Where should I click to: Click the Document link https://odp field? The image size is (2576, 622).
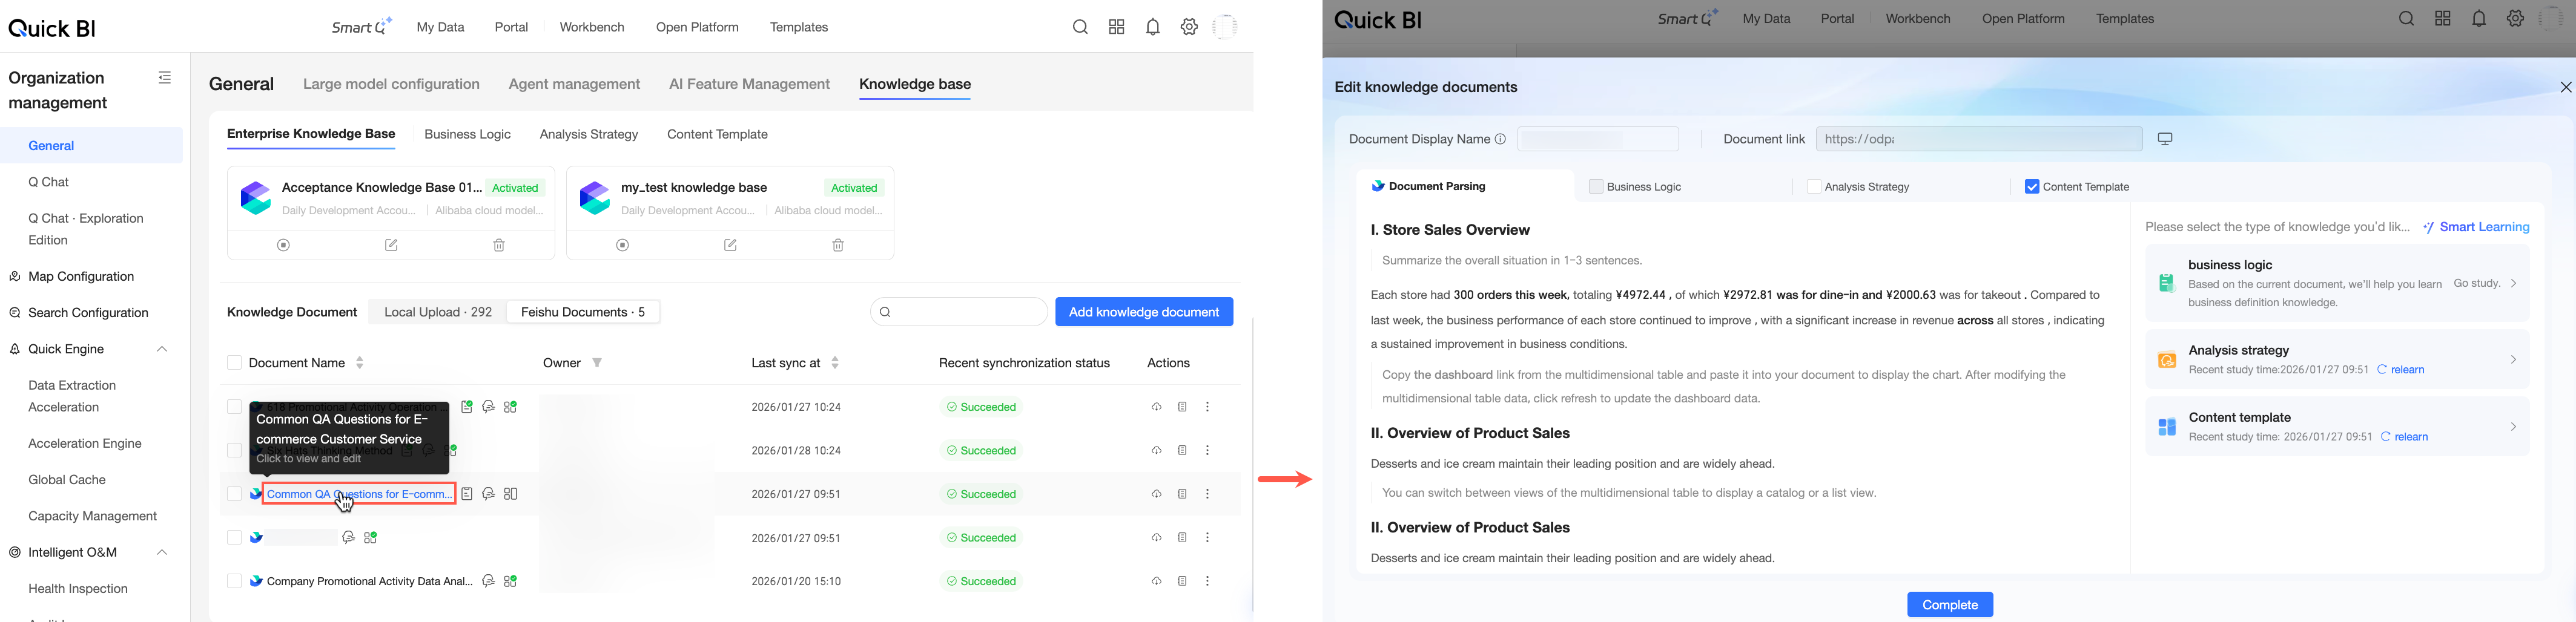(x=1979, y=140)
